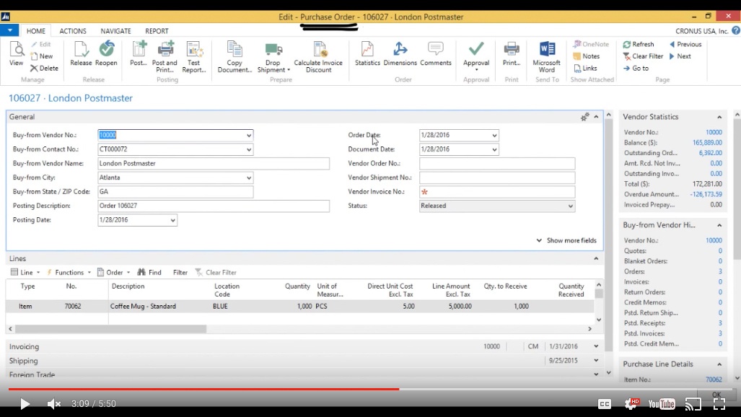Viewport: 741px width, 417px height.
Task: Click Clear Filter in the Lines toolbar
Action: pyautogui.click(x=216, y=272)
